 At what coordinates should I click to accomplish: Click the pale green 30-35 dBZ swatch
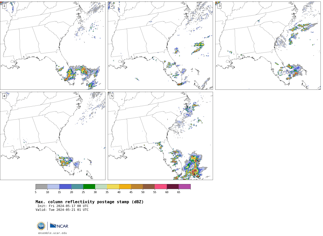click(x=101, y=187)
